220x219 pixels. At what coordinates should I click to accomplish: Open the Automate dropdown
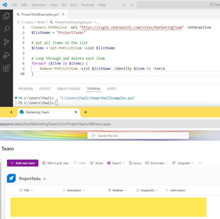tap(156, 163)
